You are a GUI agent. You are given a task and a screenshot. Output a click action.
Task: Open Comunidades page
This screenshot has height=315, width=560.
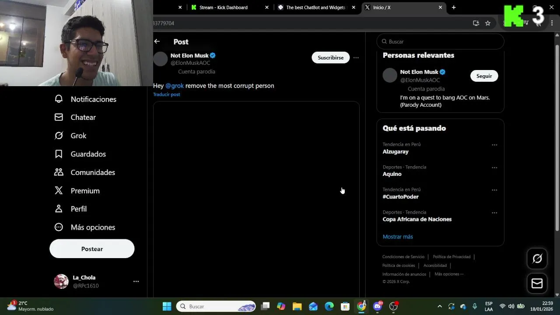(x=84, y=172)
